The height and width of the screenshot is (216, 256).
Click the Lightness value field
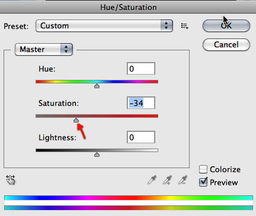tap(141, 137)
